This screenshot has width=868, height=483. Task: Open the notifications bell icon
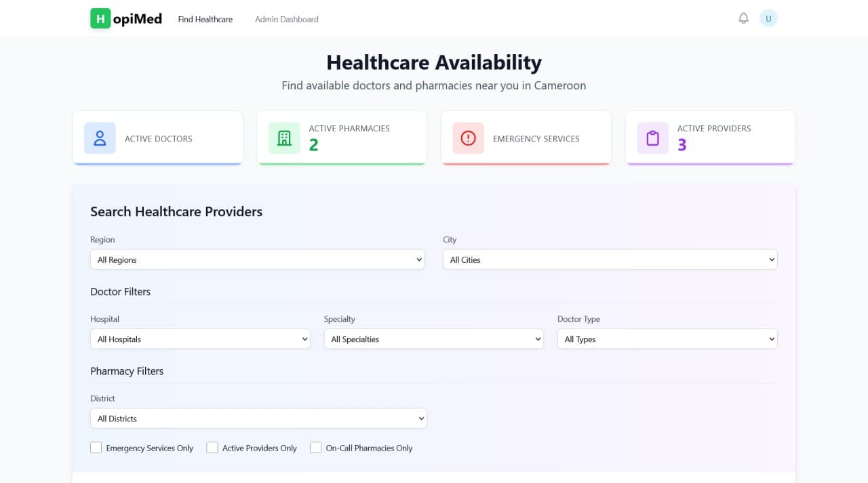point(743,18)
